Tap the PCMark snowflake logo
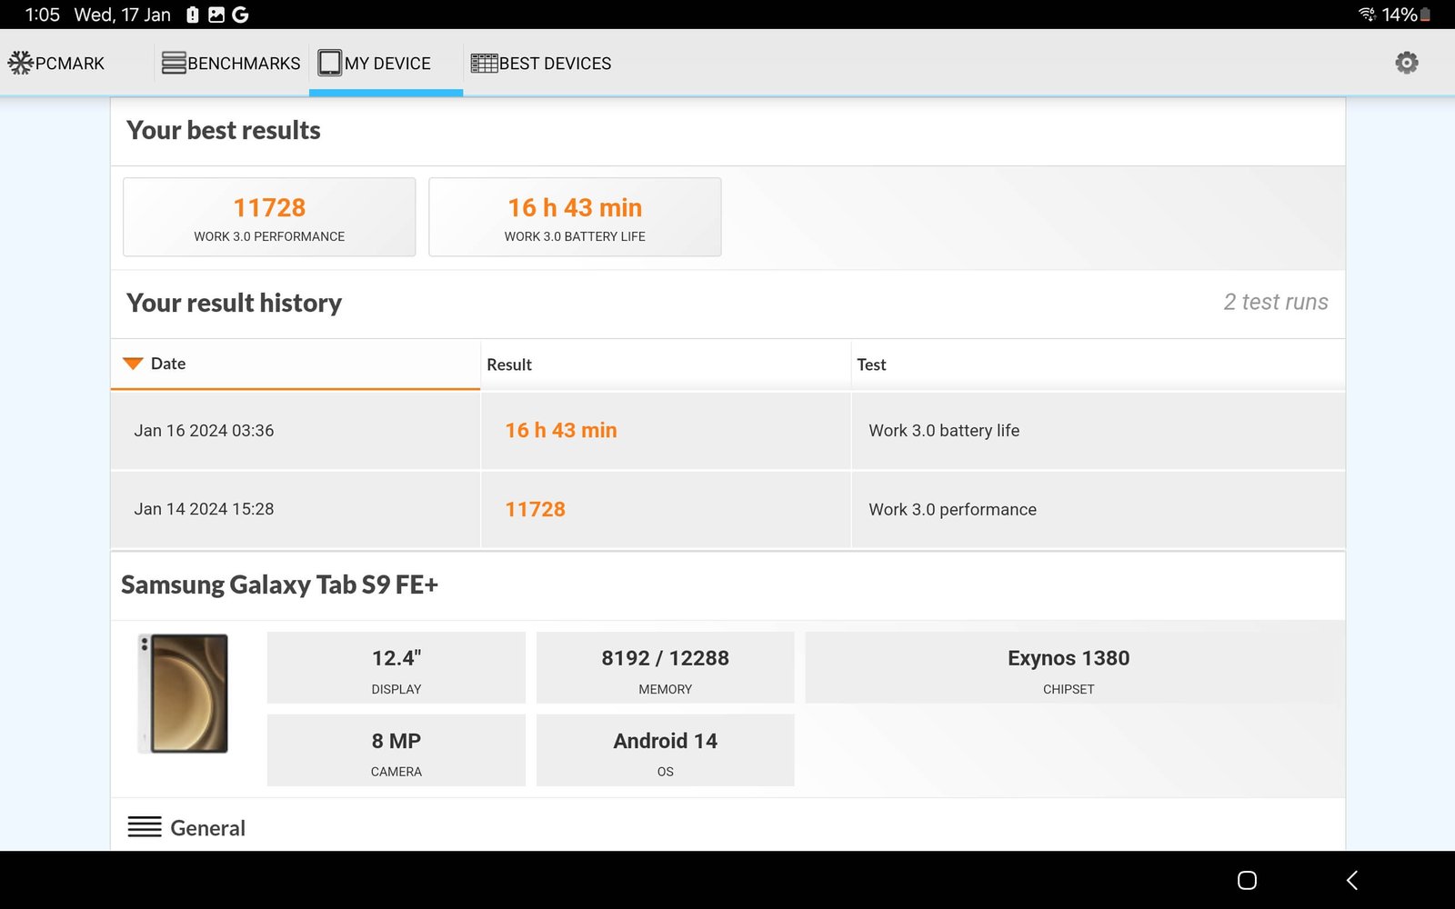 click(20, 63)
